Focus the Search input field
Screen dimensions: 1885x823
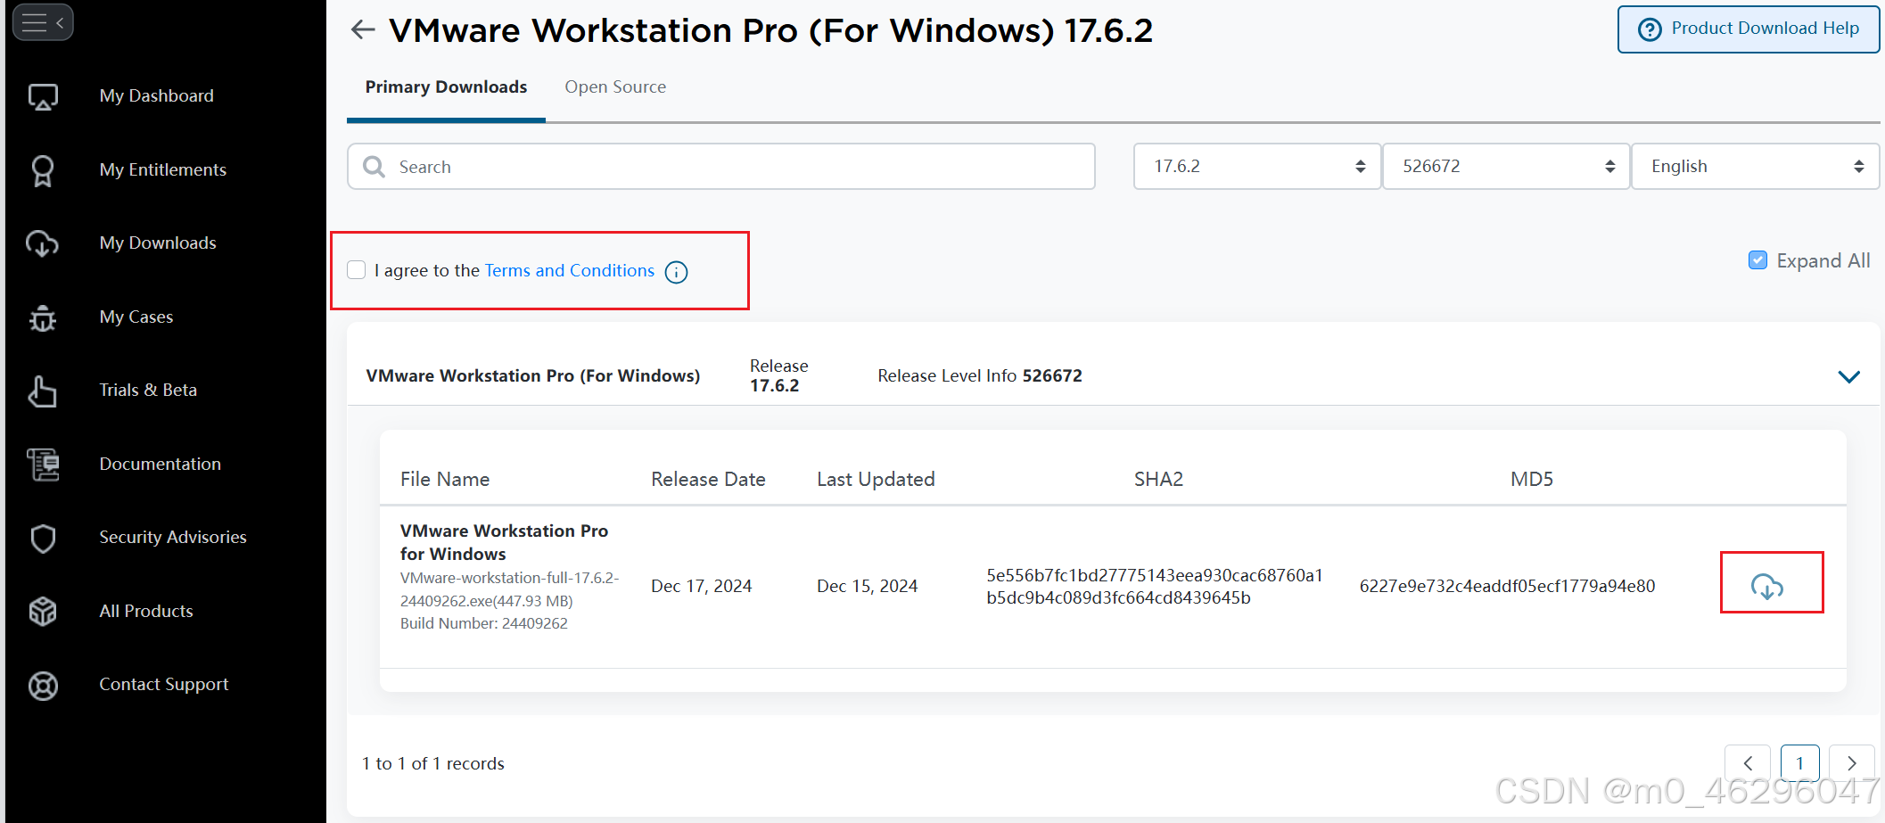(x=721, y=167)
